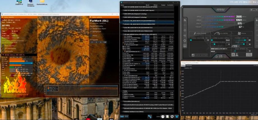Toggle the Afterburner profile lock icon
Screen dimensions: 258x120
click(257, 20)
